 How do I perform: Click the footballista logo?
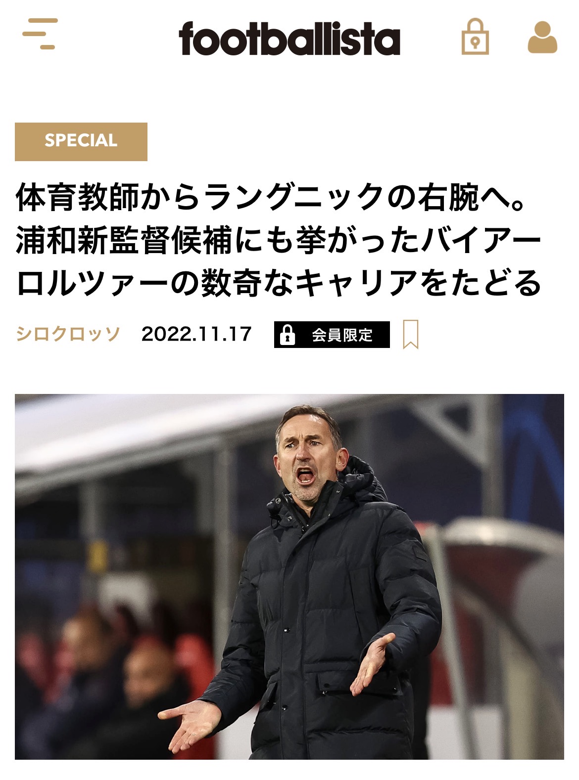(x=289, y=38)
